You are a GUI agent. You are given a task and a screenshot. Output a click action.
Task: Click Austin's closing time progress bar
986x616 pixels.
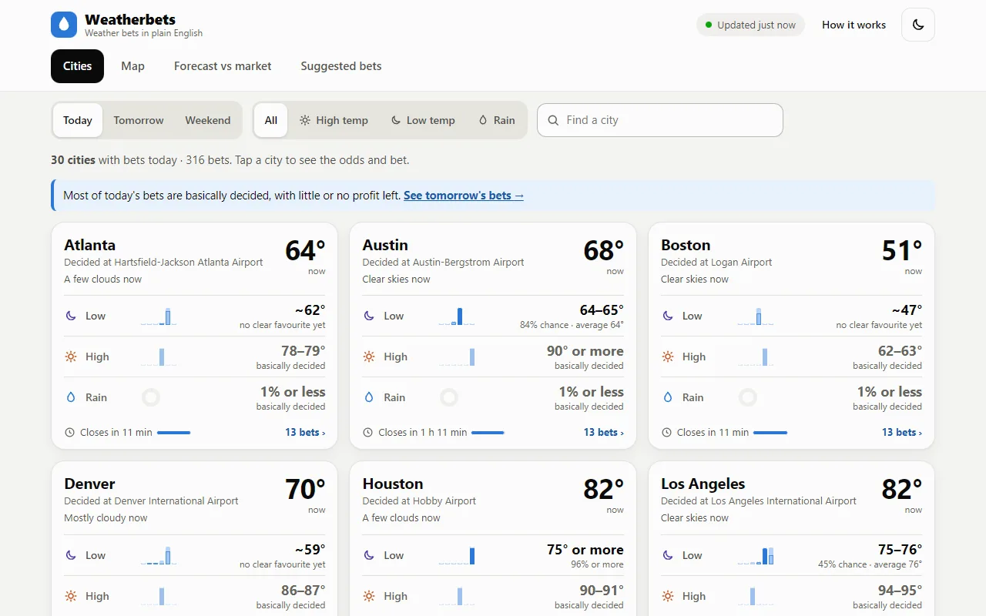point(488,433)
